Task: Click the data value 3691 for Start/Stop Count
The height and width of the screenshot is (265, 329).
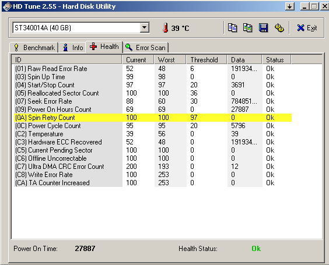Action: (238, 85)
